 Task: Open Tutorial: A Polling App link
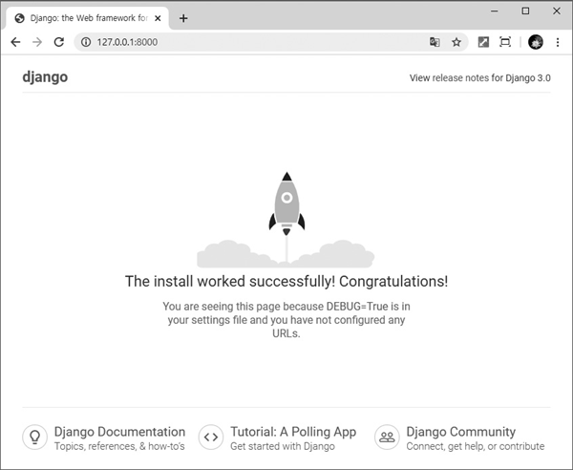click(x=293, y=432)
